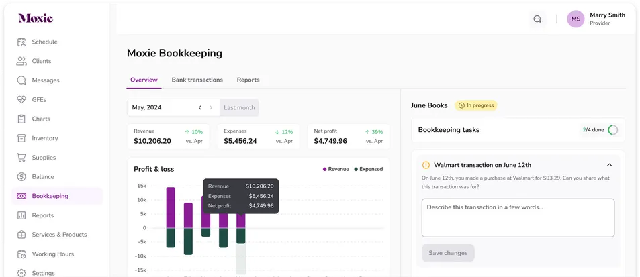Click the Balance dollar coin icon

tap(21, 177)
